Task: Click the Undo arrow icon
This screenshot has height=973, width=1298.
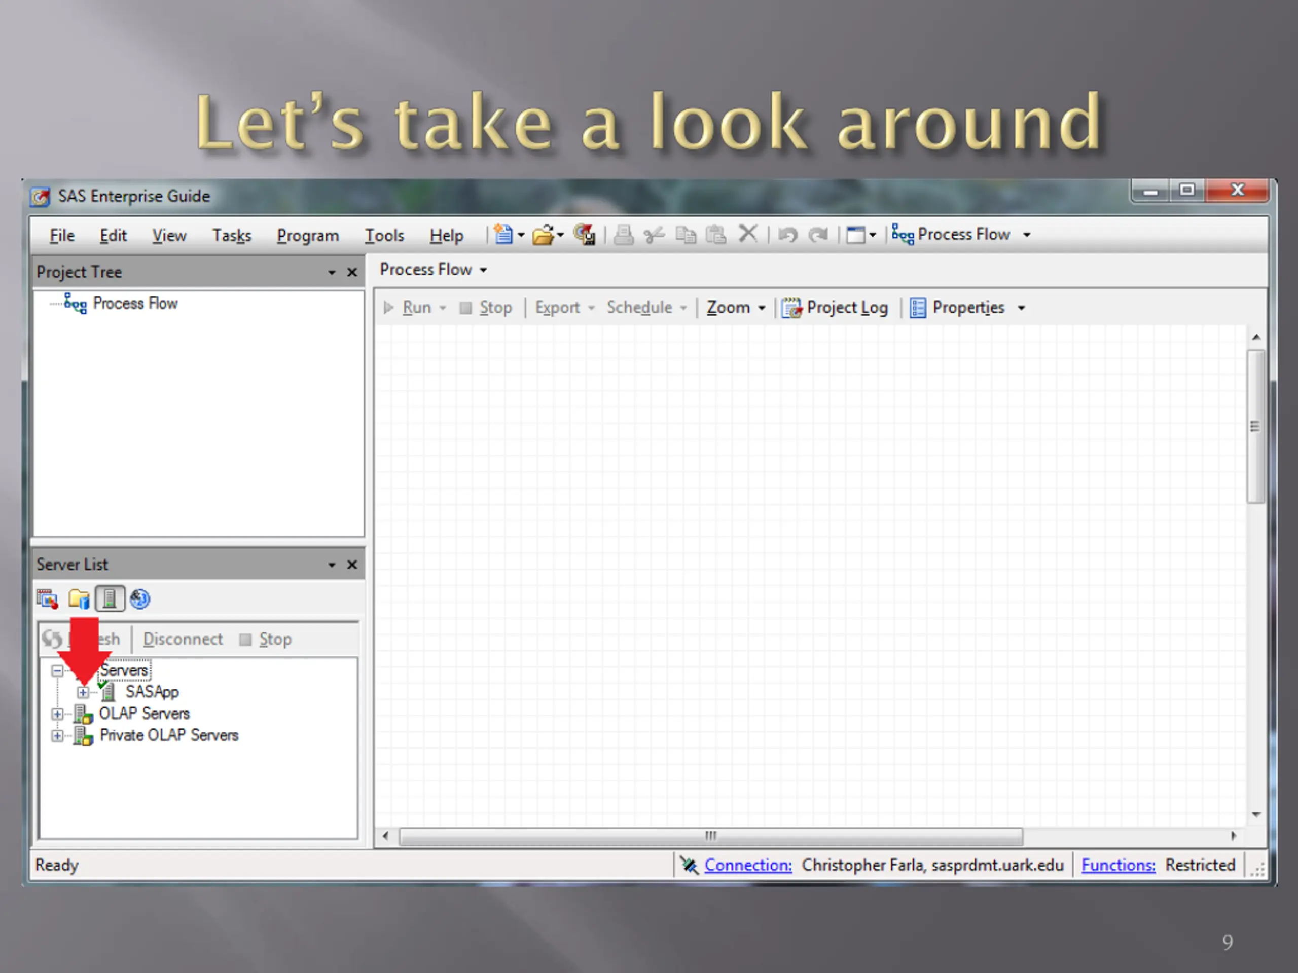Action: point(787,235)
